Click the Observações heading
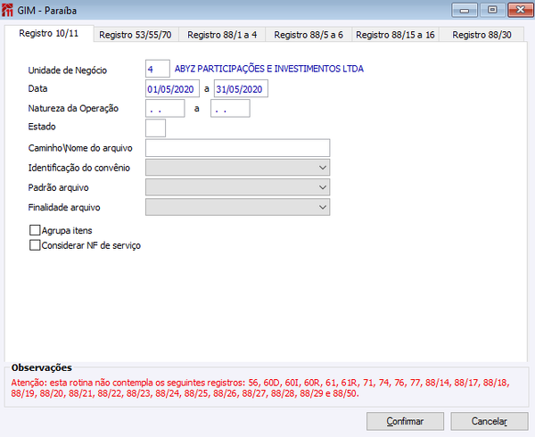 [42, 367]
